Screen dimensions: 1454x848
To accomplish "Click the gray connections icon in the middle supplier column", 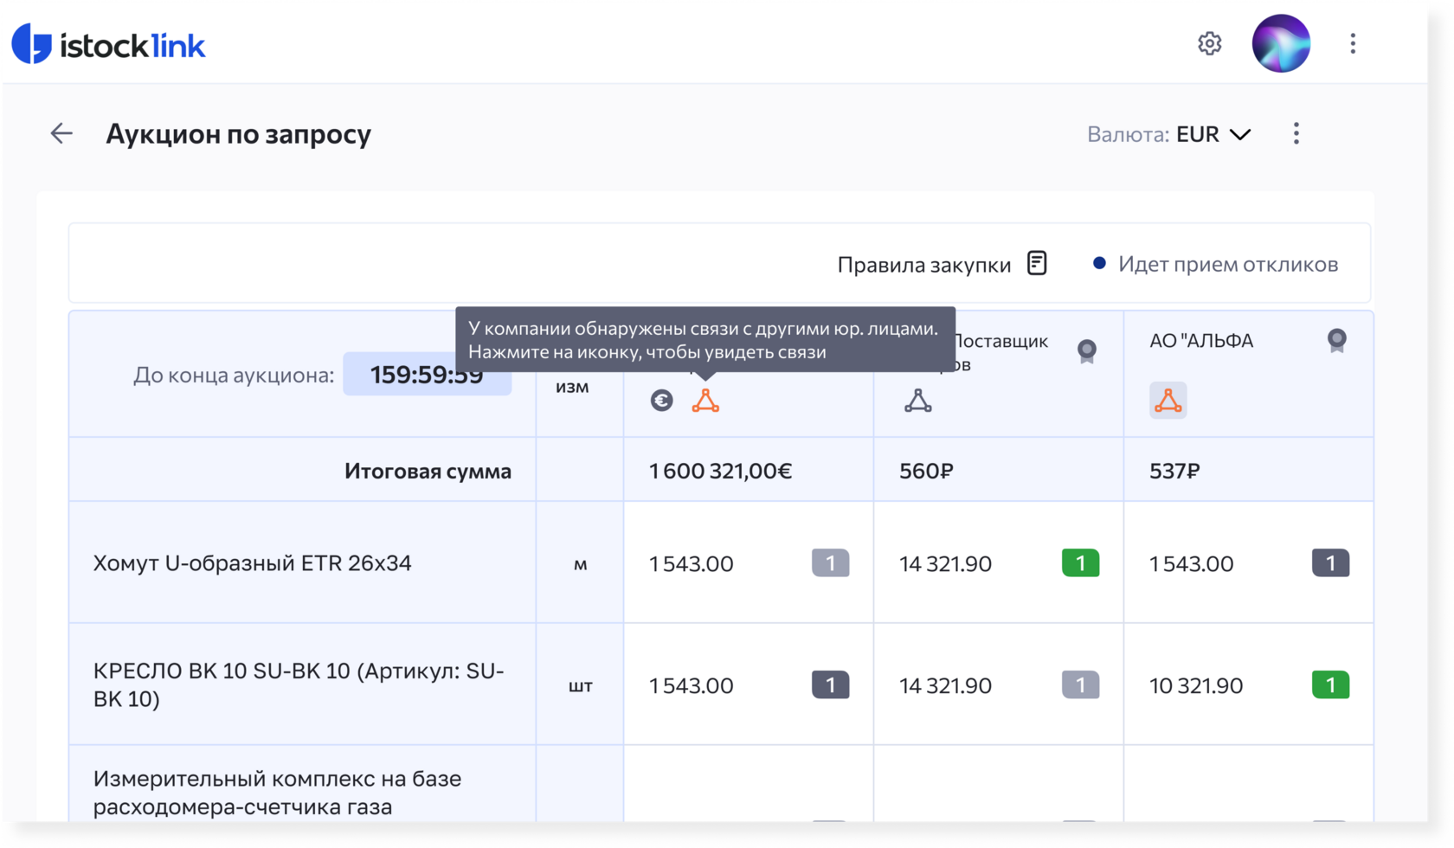I will tap(917, 401).
